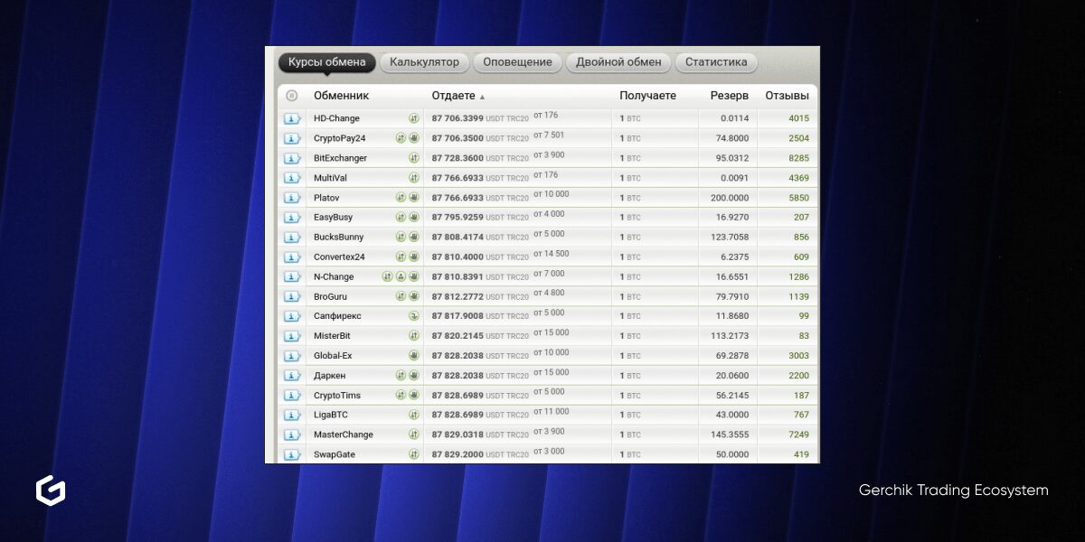Select the reserve value 200.0000 for Platov
The width and height of the screenshot is (1085, 542).
pyautogui.click(x=730, y=198)
